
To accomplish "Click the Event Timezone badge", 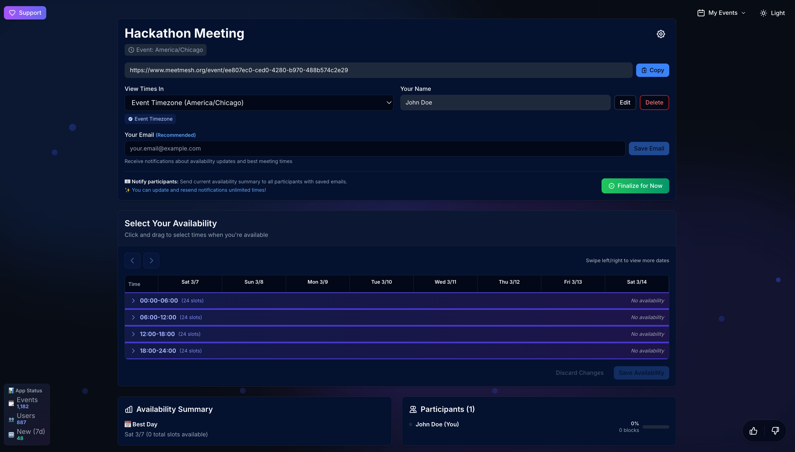I will coord(150,119).
